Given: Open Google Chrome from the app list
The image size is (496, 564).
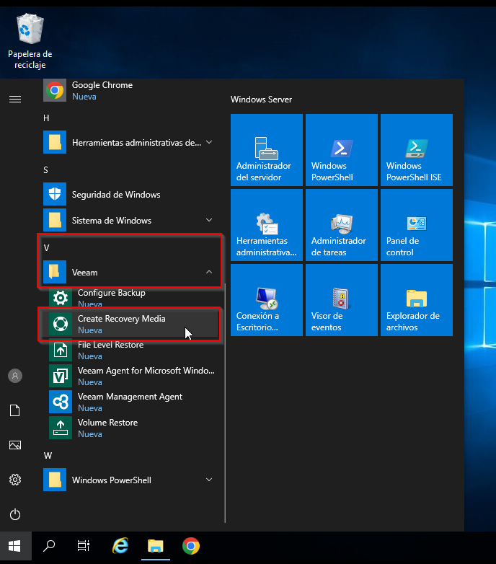Looking at the screenshot, I should coord(102,90).
